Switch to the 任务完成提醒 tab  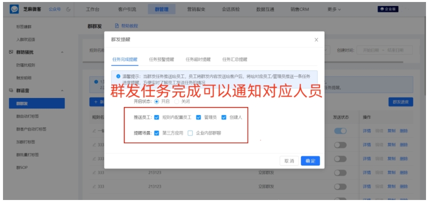[125, 59]
